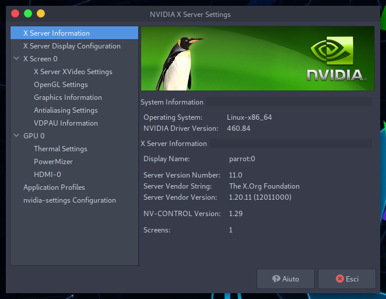Click the Esci quit button

coord(347,279)
